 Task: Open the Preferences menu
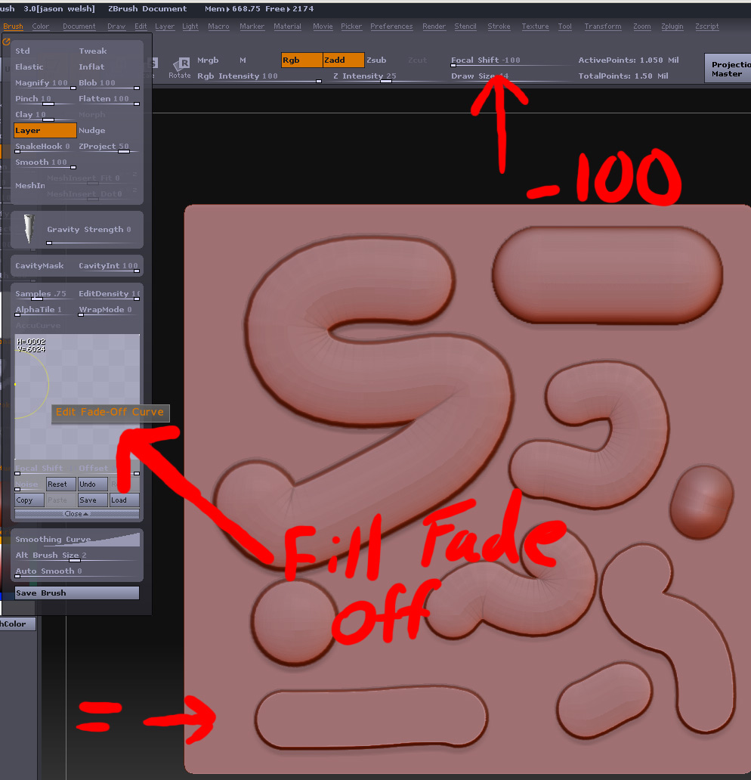pyautogui.click(x=391, y=26)
